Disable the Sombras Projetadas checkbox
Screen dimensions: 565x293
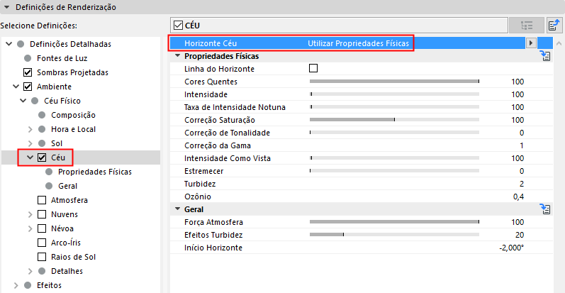pyautogui.click(x=28, y=72)
